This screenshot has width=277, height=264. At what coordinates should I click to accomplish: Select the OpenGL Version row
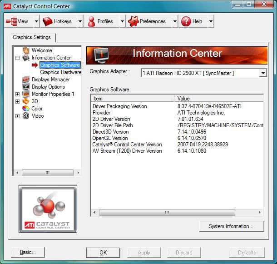click(177, 138)
